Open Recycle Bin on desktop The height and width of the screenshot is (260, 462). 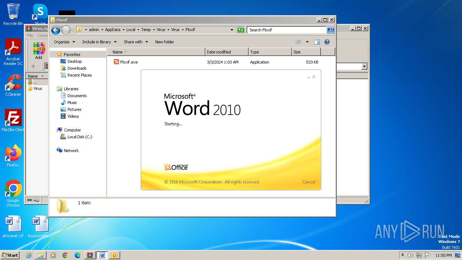pyautogui.click(x=13, y=14)
